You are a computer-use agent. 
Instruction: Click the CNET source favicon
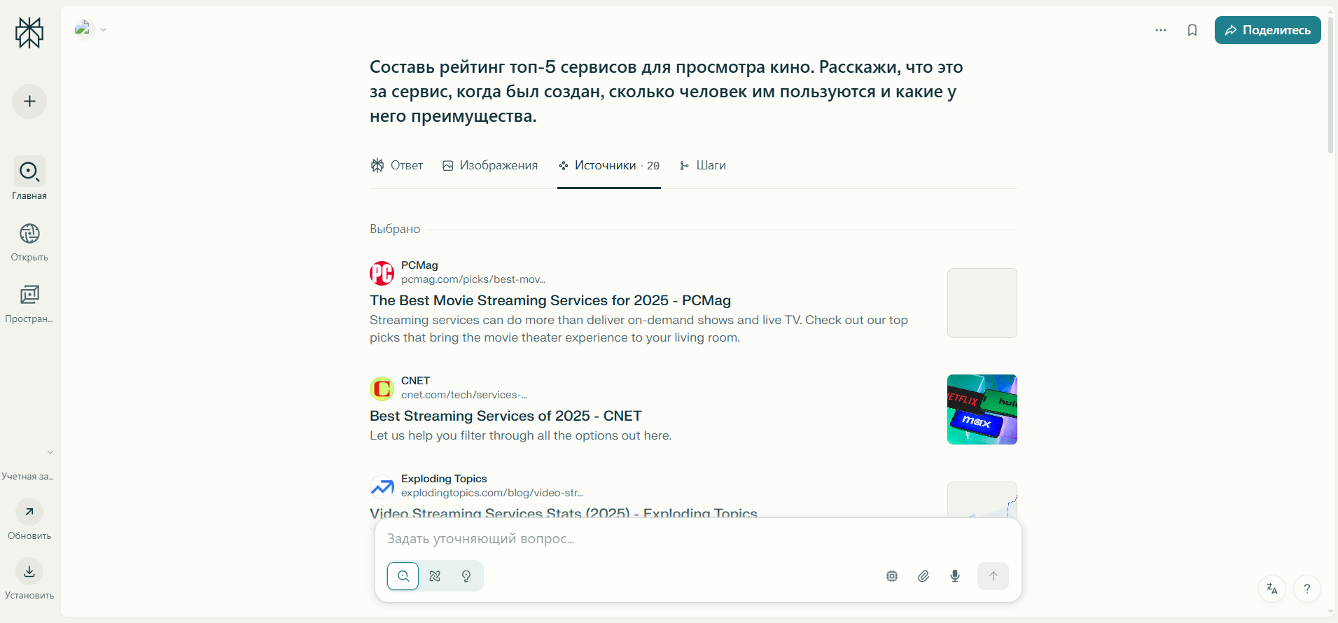[x=382, y=388]
